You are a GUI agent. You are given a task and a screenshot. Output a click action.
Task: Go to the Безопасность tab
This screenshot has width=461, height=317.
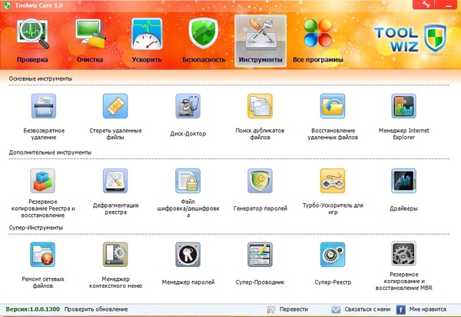(204, 40)
